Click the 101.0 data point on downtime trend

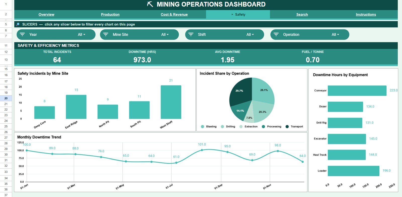[x=202, y=150]
